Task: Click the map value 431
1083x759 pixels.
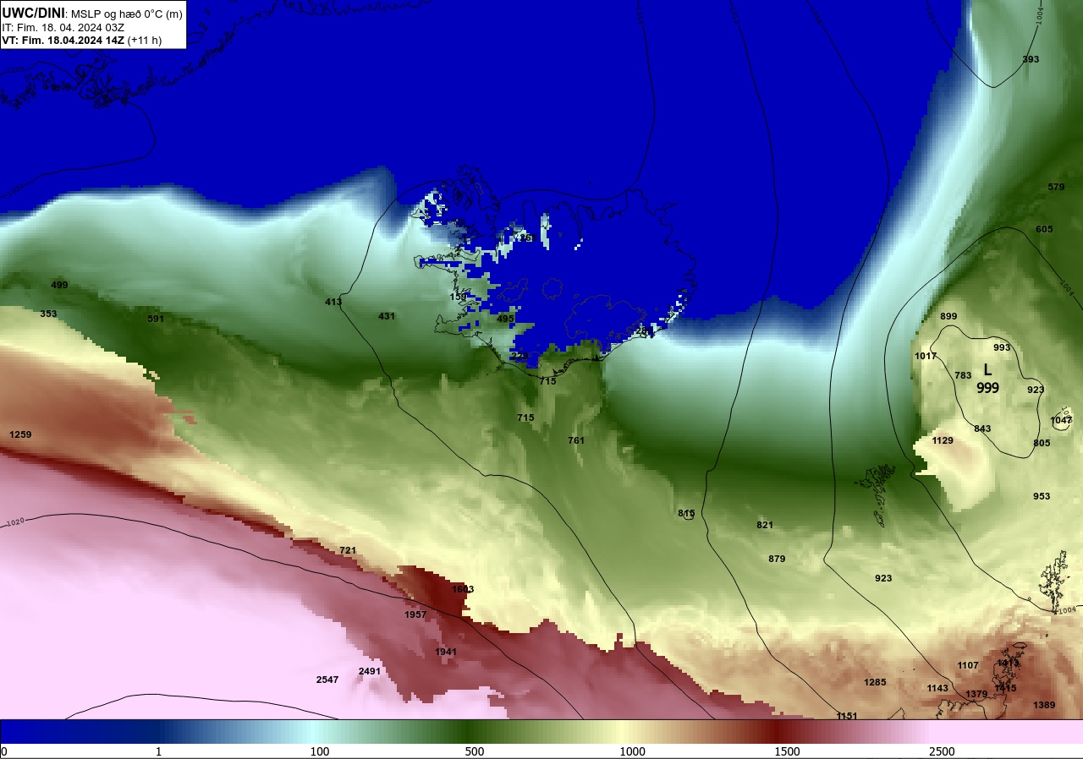Action: tap(387, 316)
